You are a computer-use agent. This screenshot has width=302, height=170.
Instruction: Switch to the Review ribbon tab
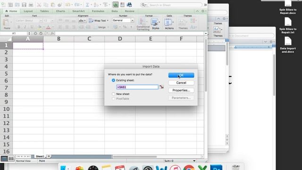tap(129, 11)
